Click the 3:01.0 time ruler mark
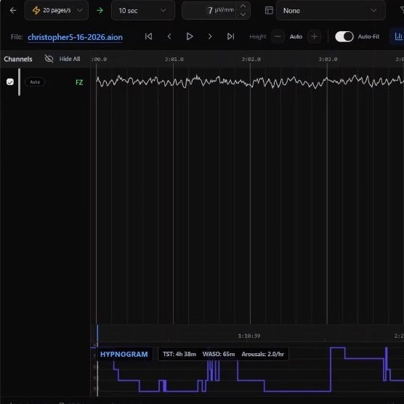 [x=174, y=60]
